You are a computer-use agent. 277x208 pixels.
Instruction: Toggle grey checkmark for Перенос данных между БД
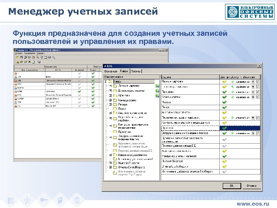click(224, 146)
